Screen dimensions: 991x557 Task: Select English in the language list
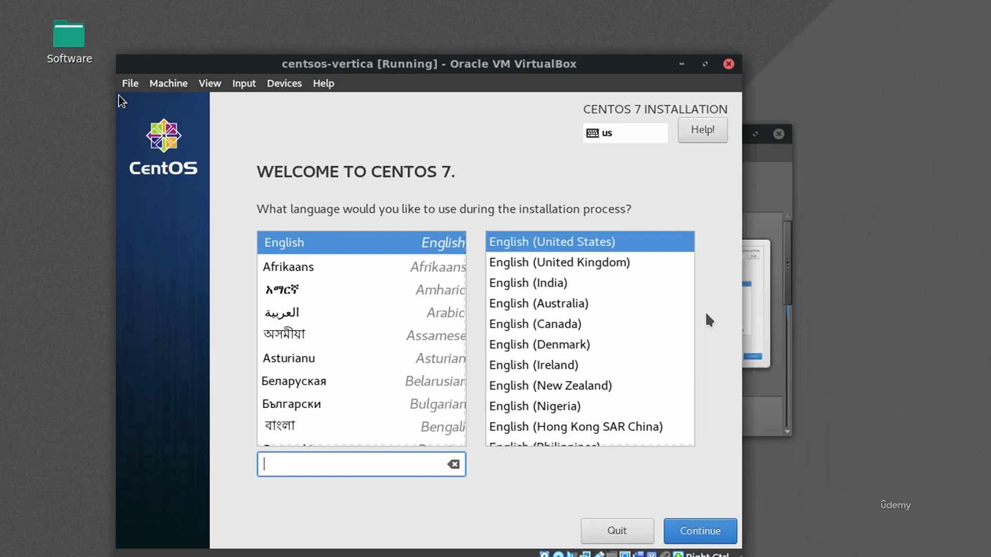click(361, 242)
